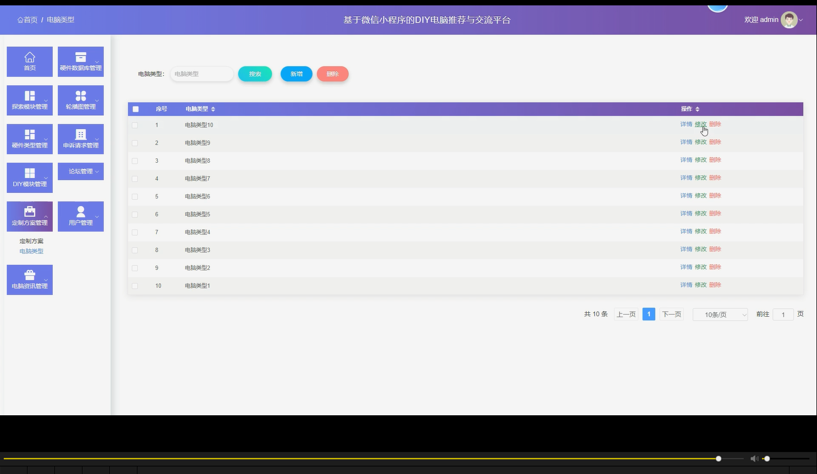This screenshot has height=474, width=817.
Task: Click 修改 for 电脑类型2
Action: click(701, 267)
